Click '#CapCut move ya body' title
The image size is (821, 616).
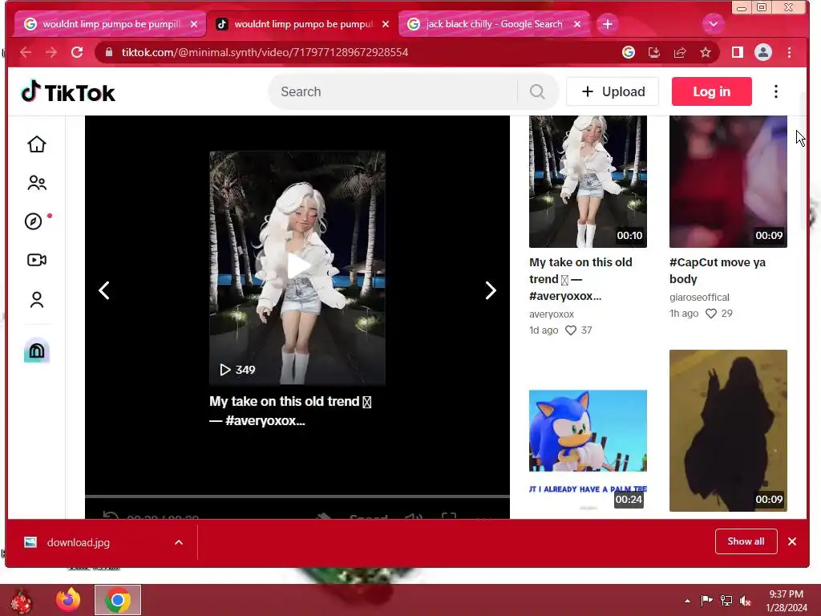718,270
